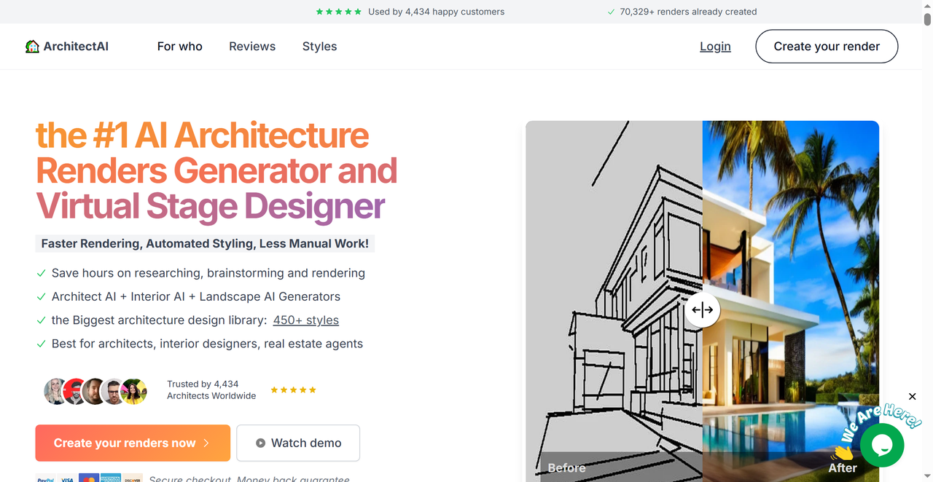
Task: Click the before/after comparison slider handle
Action: pos(703,310)
